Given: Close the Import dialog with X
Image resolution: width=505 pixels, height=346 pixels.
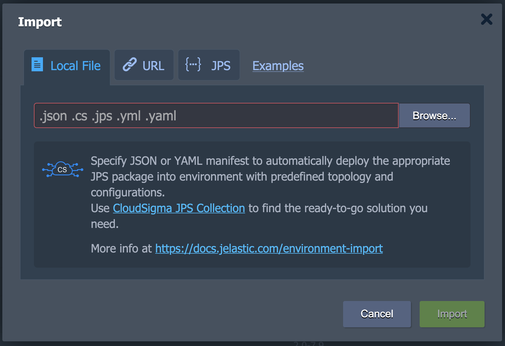Looking at the screenshot, I should pos(487,19).
